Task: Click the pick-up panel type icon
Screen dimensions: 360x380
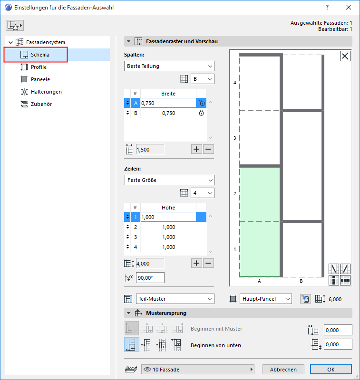Action: (305, 299)
